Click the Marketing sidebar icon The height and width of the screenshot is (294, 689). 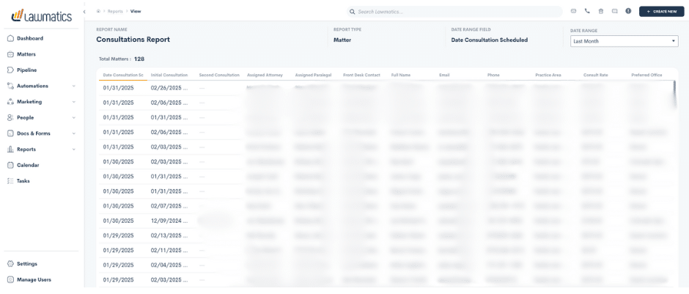pyautogui.click(x=10, y=101)
